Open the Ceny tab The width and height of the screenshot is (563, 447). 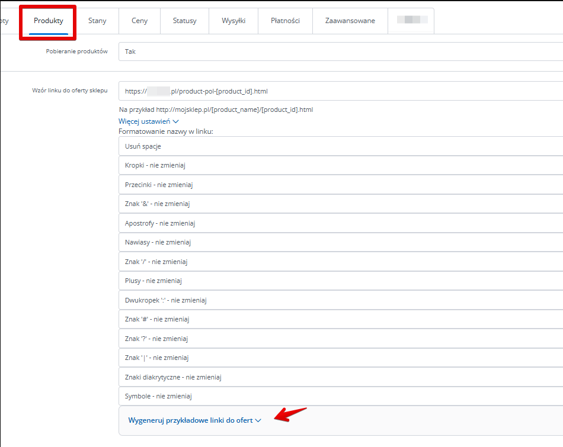pyautogui.click(x=140, y=21)
